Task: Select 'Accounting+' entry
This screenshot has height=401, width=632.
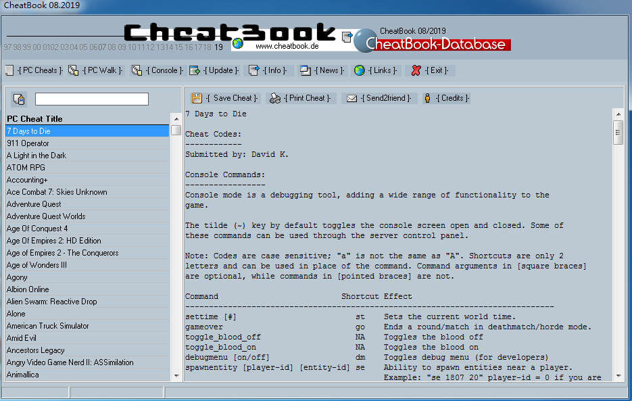Action: (x=87, y=180)
